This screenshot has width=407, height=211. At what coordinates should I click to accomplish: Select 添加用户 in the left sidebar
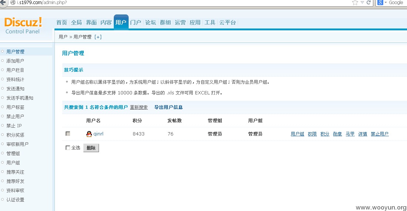click(15, 61)
